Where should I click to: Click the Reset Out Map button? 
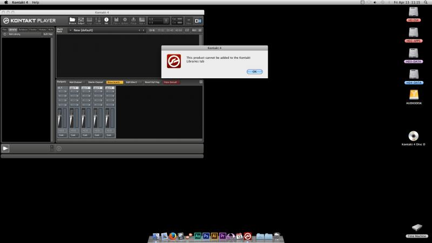click(x=152, y=83)
